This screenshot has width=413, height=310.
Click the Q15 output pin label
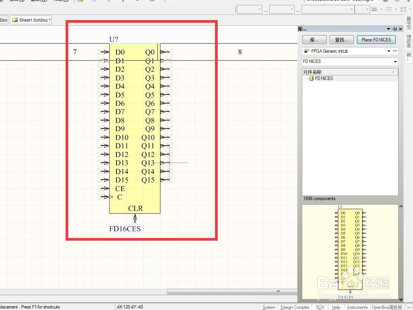click(x=148, y=180)
